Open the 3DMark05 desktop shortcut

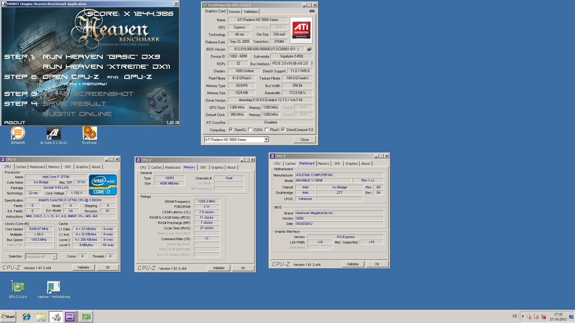tap(18, 135)
